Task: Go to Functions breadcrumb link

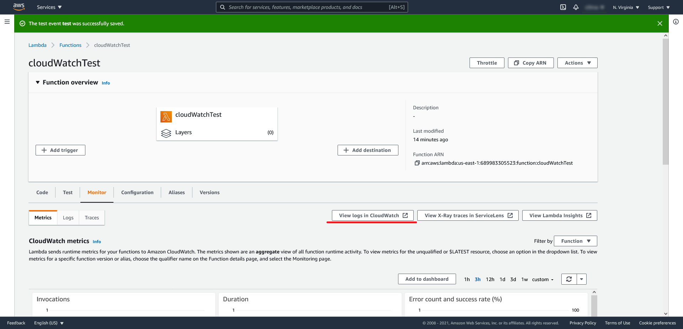Action: 70,45
